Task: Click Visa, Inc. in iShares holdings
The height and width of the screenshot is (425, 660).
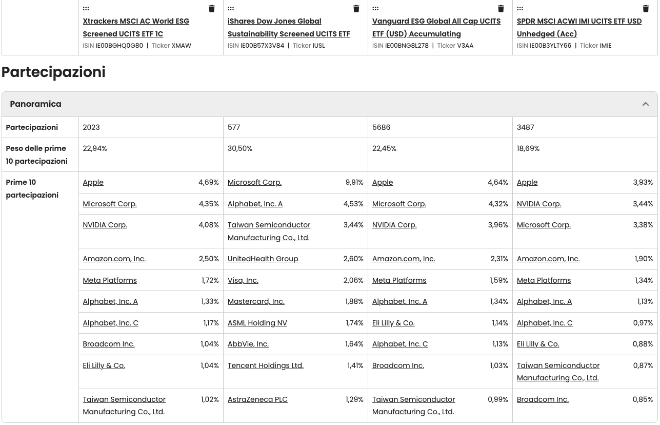Action: coord(243,280)
